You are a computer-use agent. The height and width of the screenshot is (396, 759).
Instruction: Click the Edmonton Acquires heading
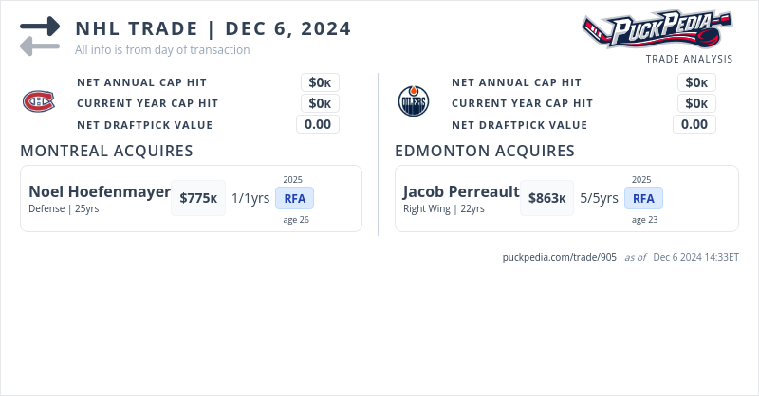485,151
